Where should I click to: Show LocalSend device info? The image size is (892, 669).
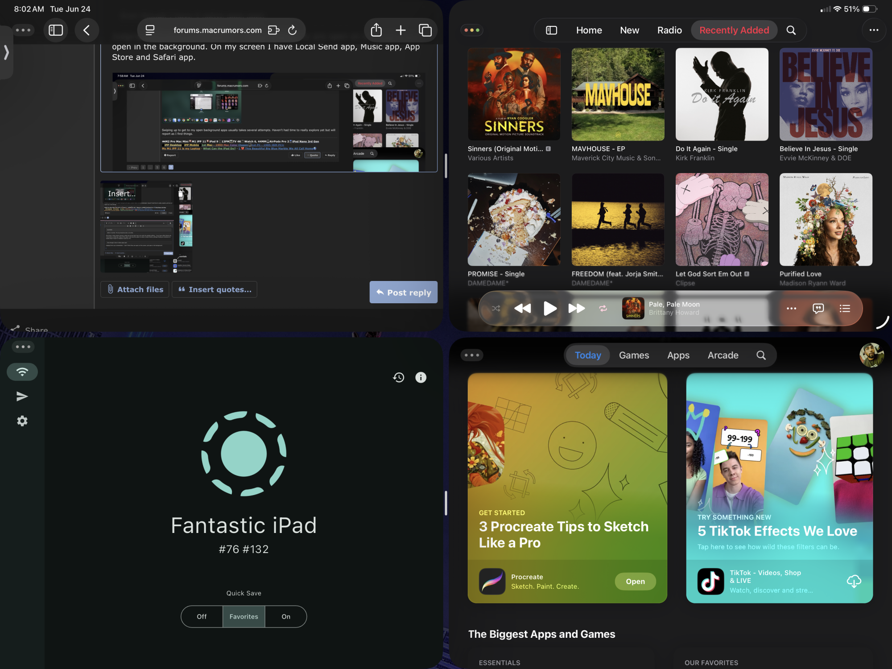coord(421,378)
